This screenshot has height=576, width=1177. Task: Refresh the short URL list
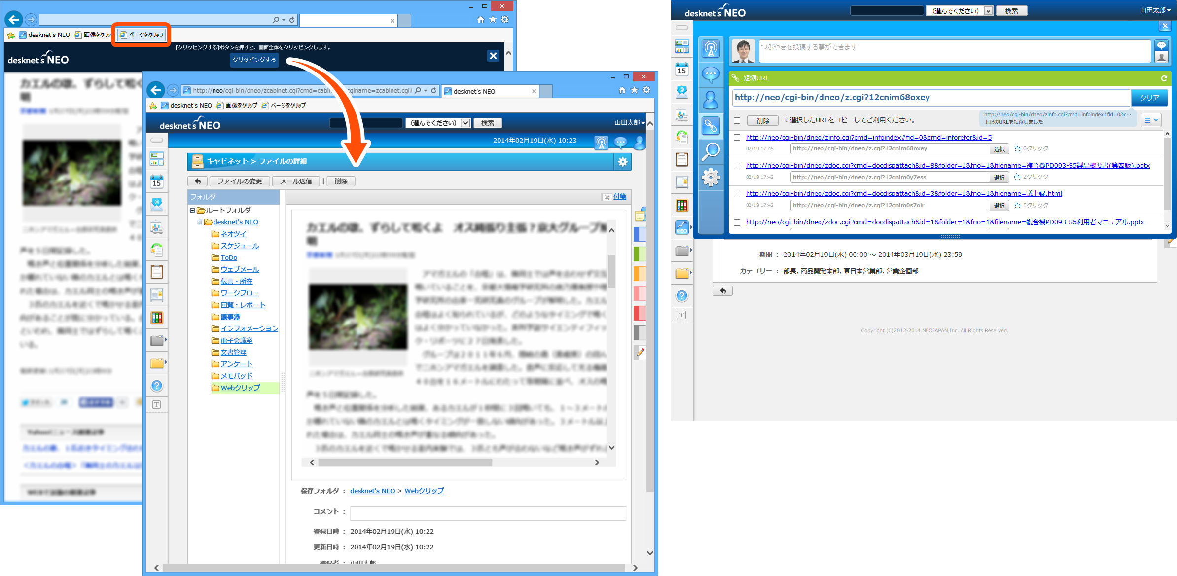pos(1164,78)
